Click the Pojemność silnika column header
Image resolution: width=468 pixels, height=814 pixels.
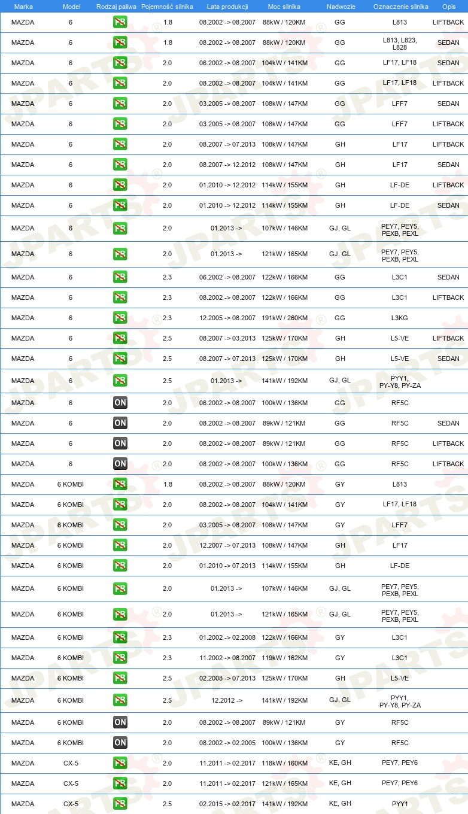pos(167,6)
